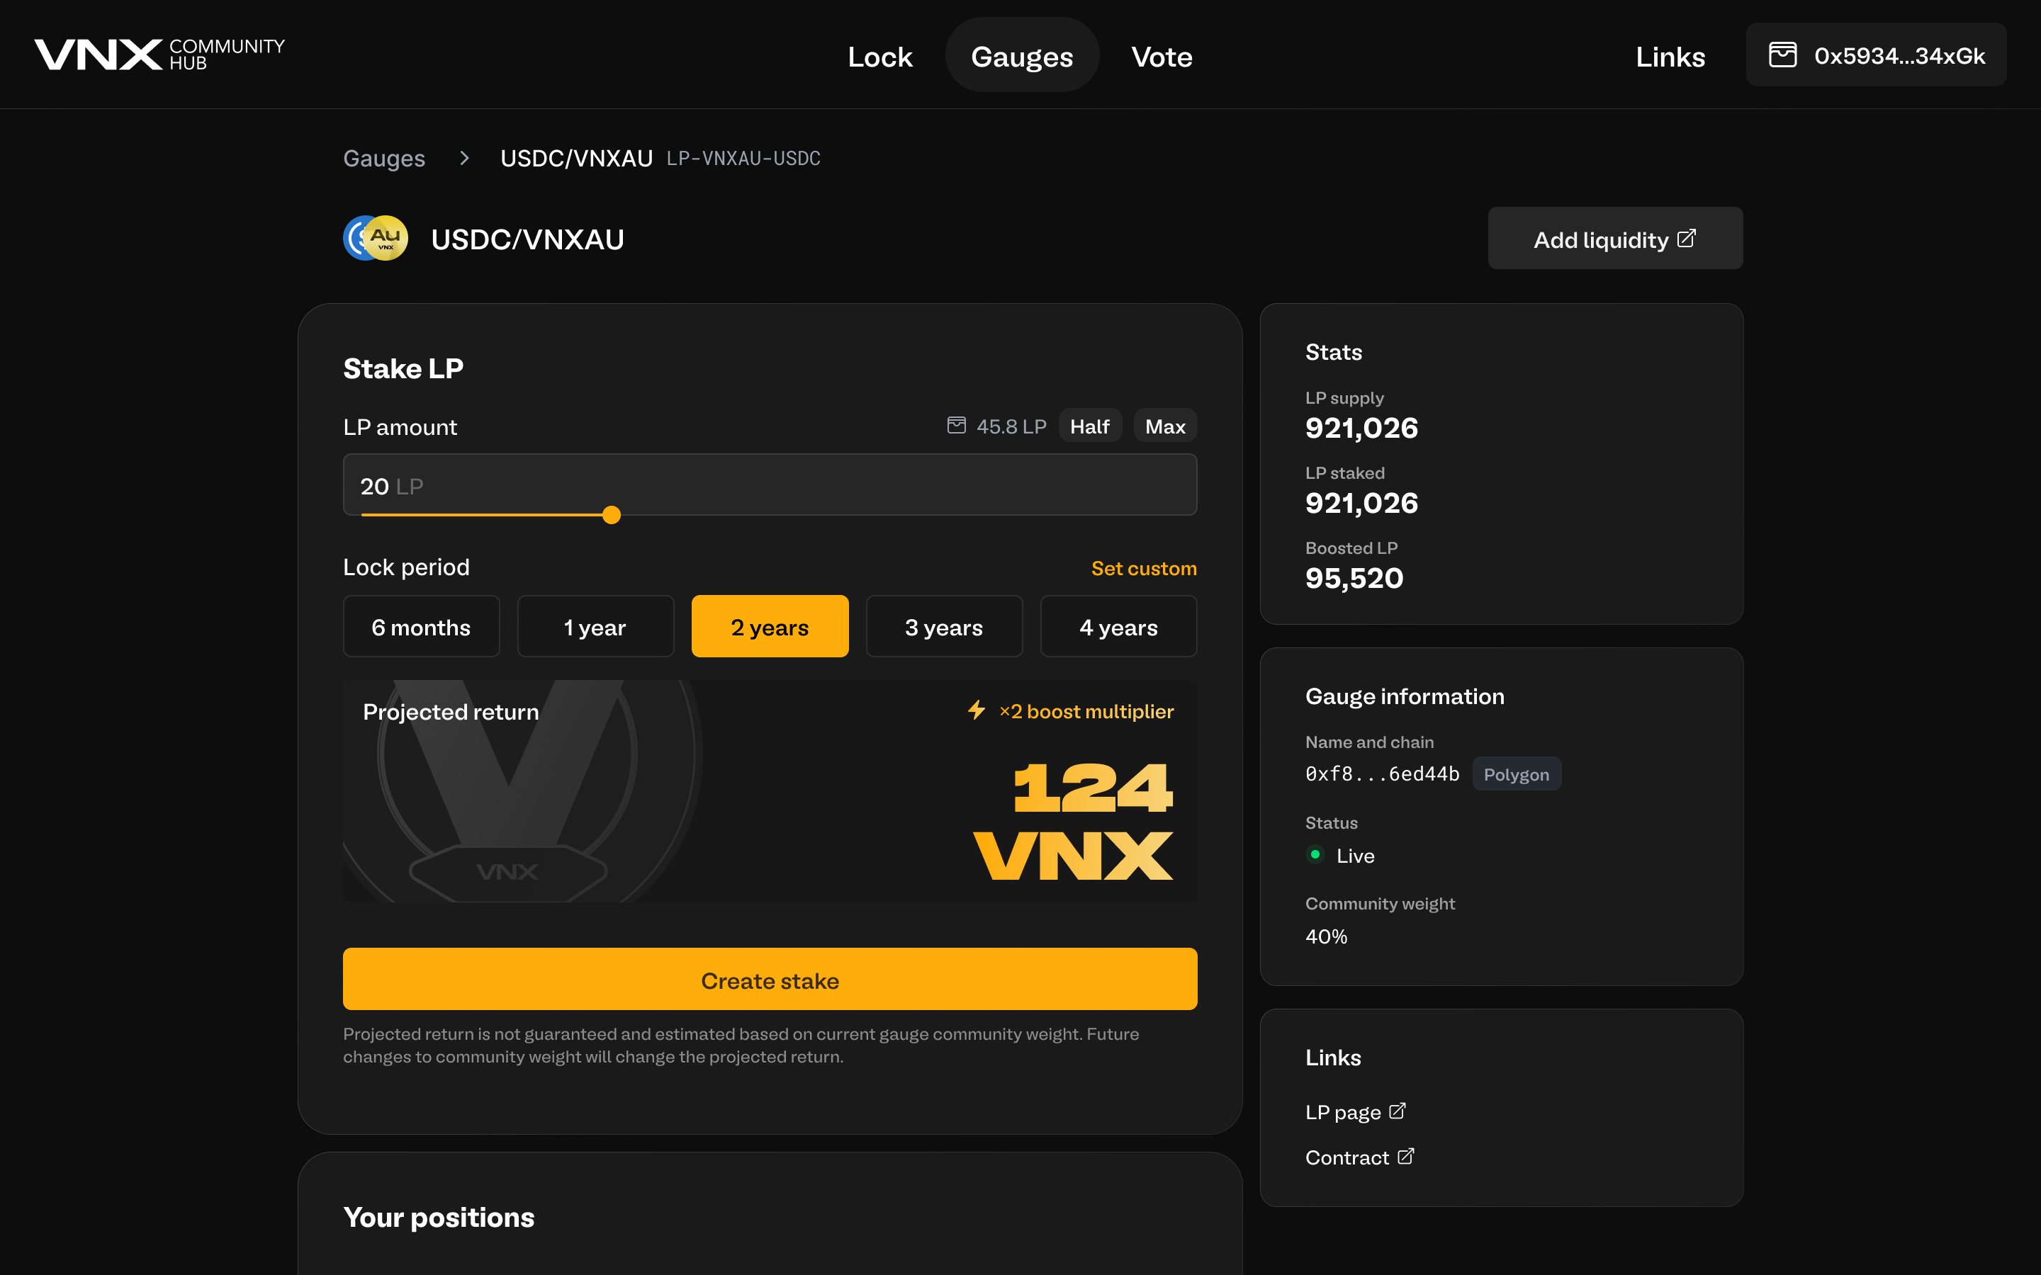The image size is (2041, 1275).
Task: Click the Max amount button
Action: coord(1165,426)
